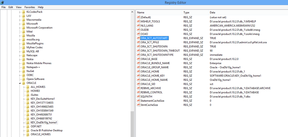The width and height of the screenshot is (288, 137).
Task: Click the tree pane scroll-up arrow
Action: click(132, 12)
